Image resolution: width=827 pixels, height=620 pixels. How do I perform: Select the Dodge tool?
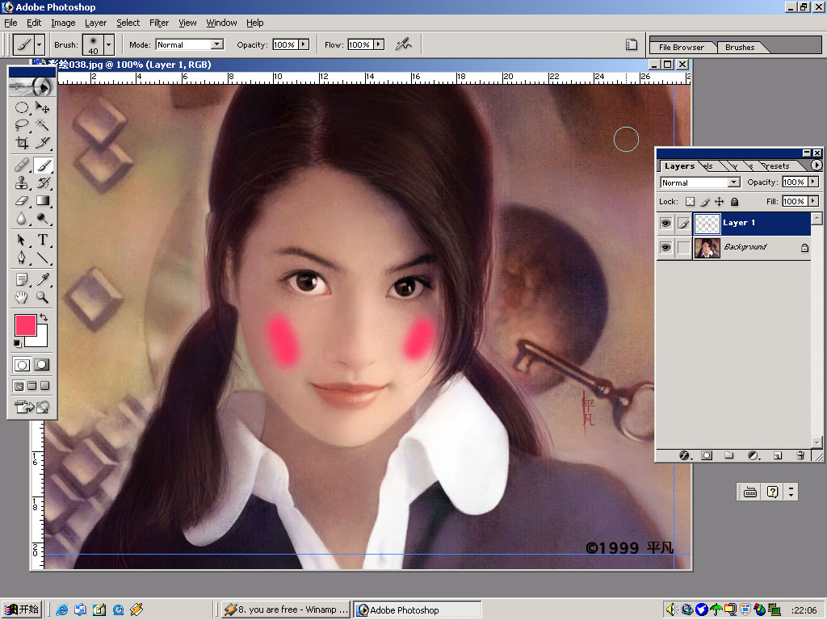pyautogui.click(x=43, y=218)
